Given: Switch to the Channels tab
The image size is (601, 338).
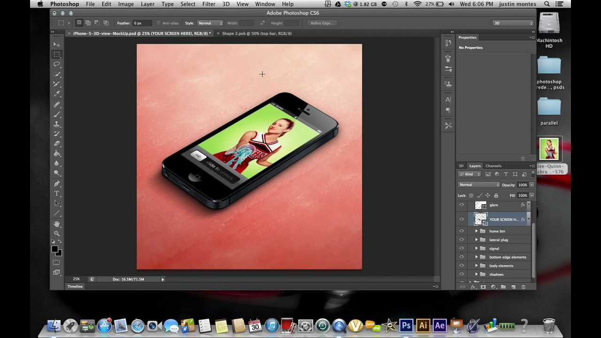Looking at the screenshot, I should (493, 166).
